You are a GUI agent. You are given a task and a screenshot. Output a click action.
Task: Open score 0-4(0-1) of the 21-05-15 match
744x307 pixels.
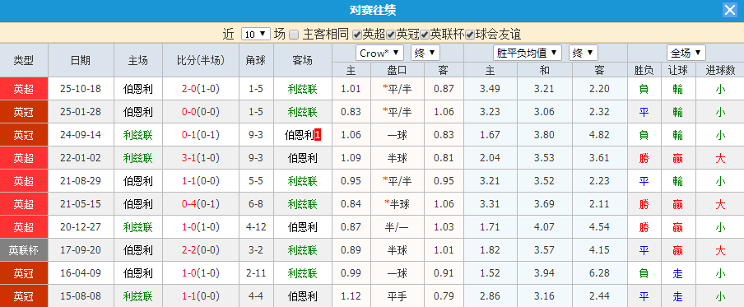[201, 204]
